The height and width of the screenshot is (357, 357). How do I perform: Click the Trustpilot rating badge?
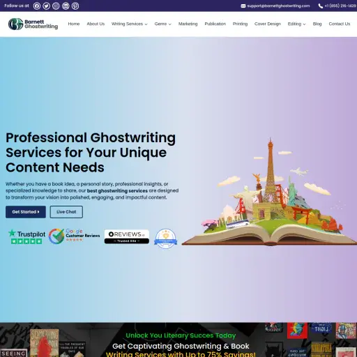(x=26, y=236)
